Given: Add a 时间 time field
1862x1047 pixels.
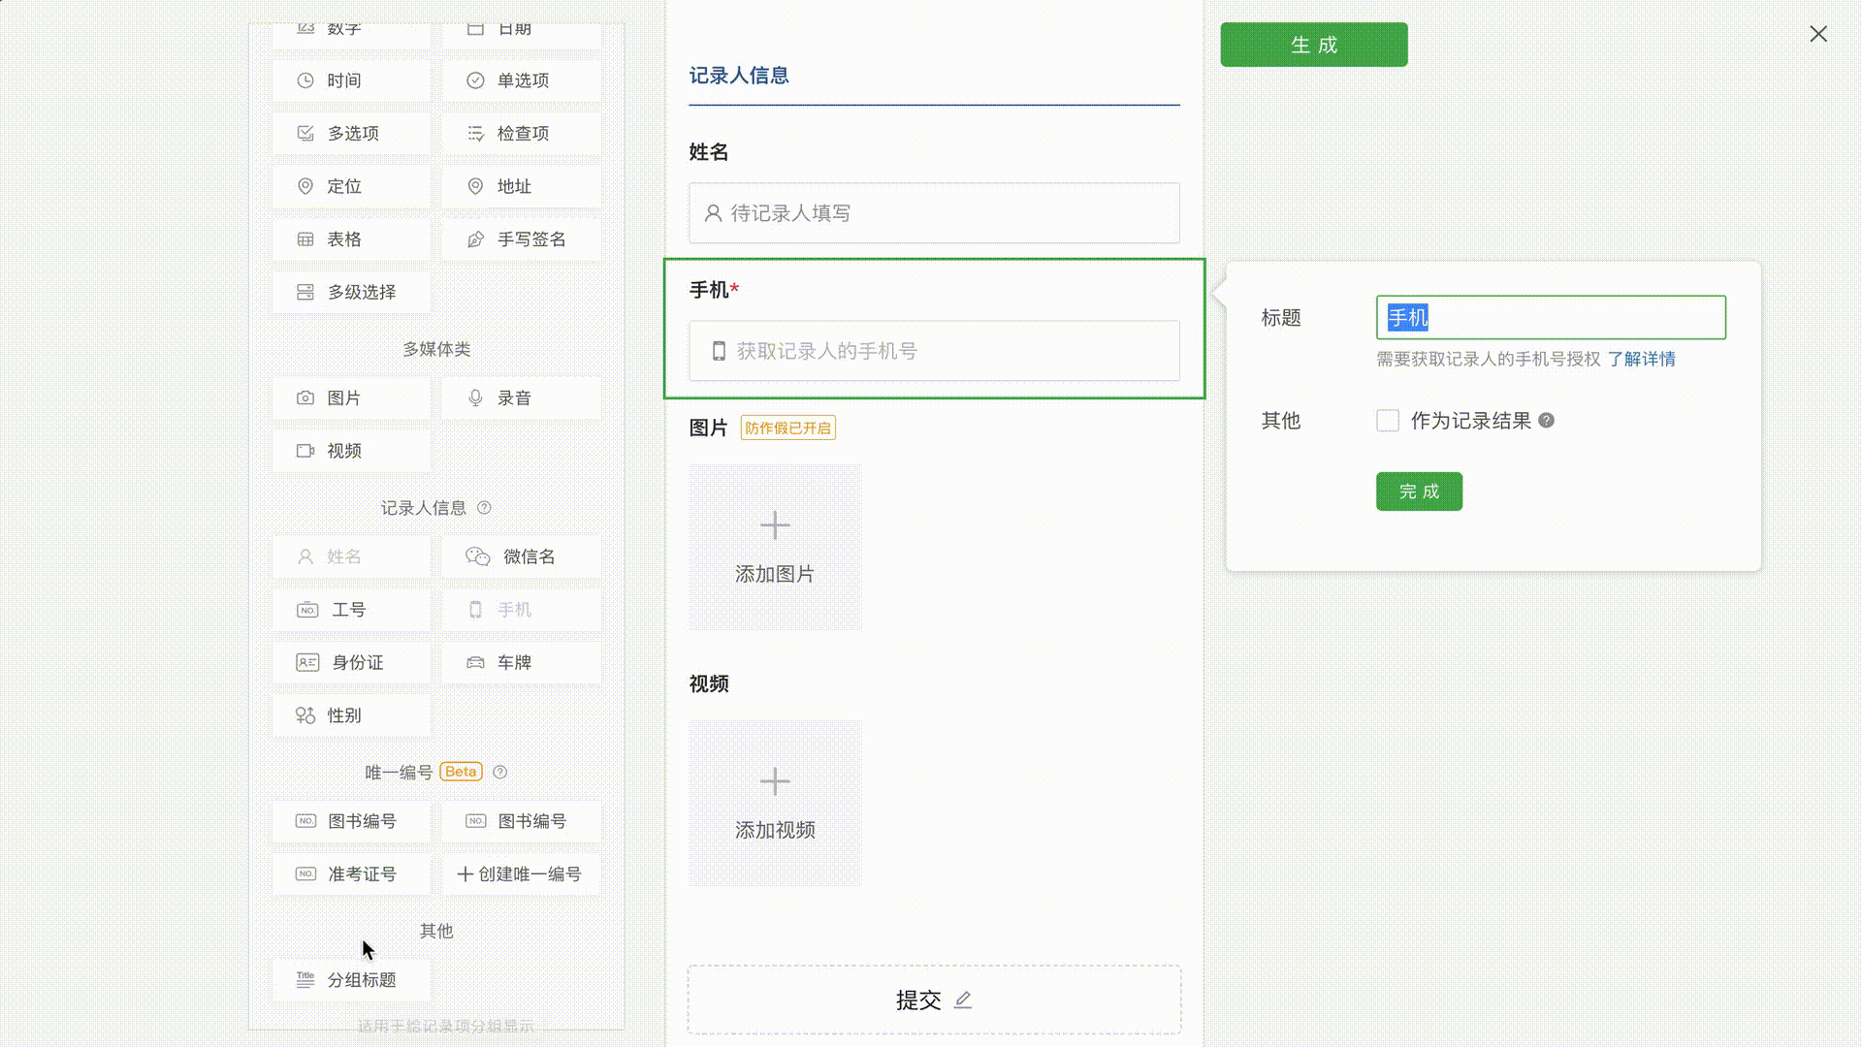Looking at the screenshot, I should tap(350, 80).
